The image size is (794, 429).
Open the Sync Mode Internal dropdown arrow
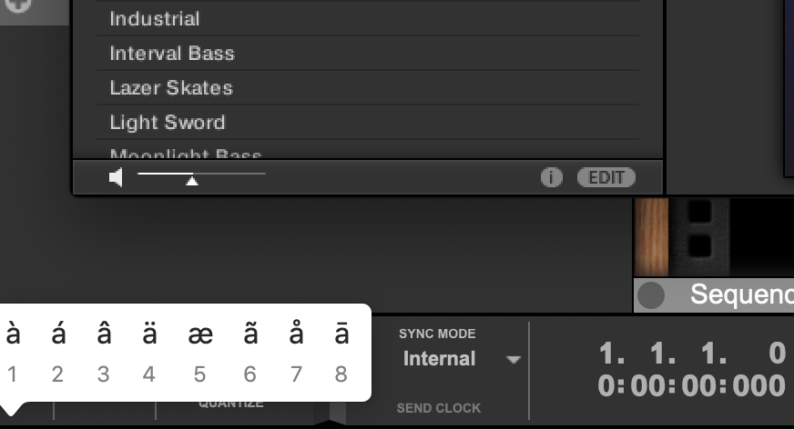pyautogui.click(x=514, y=359)
